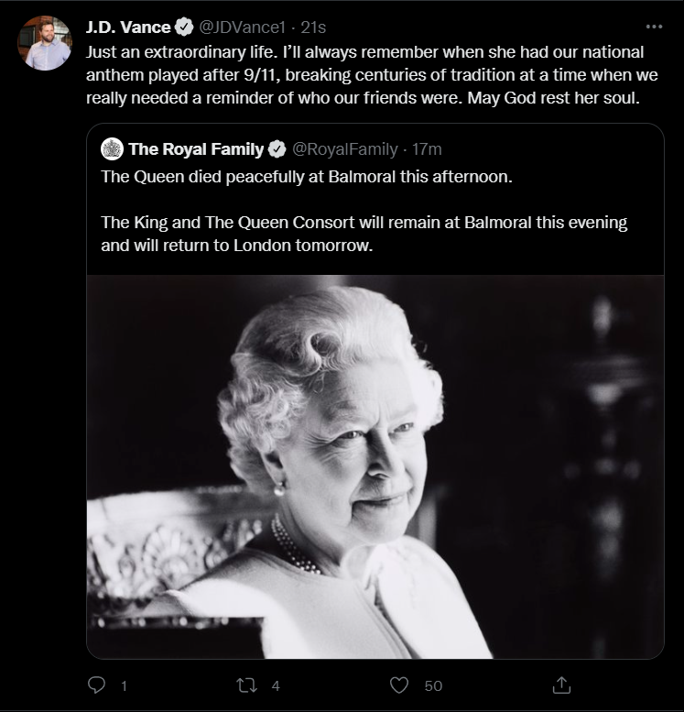Viewport: 684px width, 712px height.
Task: Open the @JDVance1 handle
Action: pos(243,27)
